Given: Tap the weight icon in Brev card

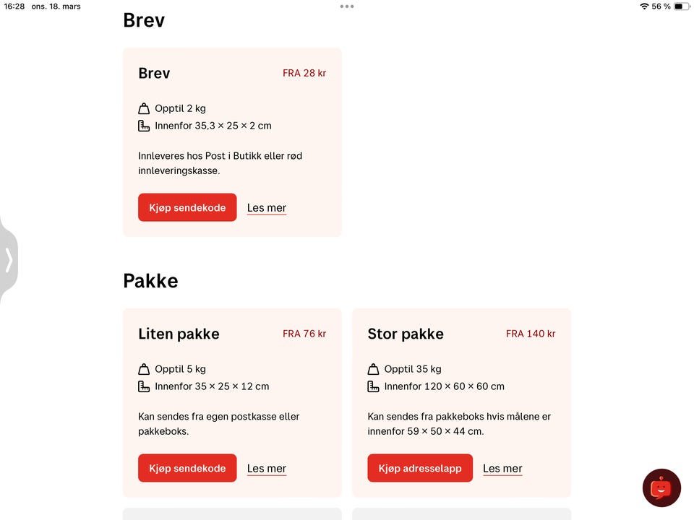Looking at the screenshot, I should pos(144,108).
